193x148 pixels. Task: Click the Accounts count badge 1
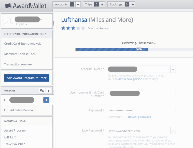tap(72, 5)
